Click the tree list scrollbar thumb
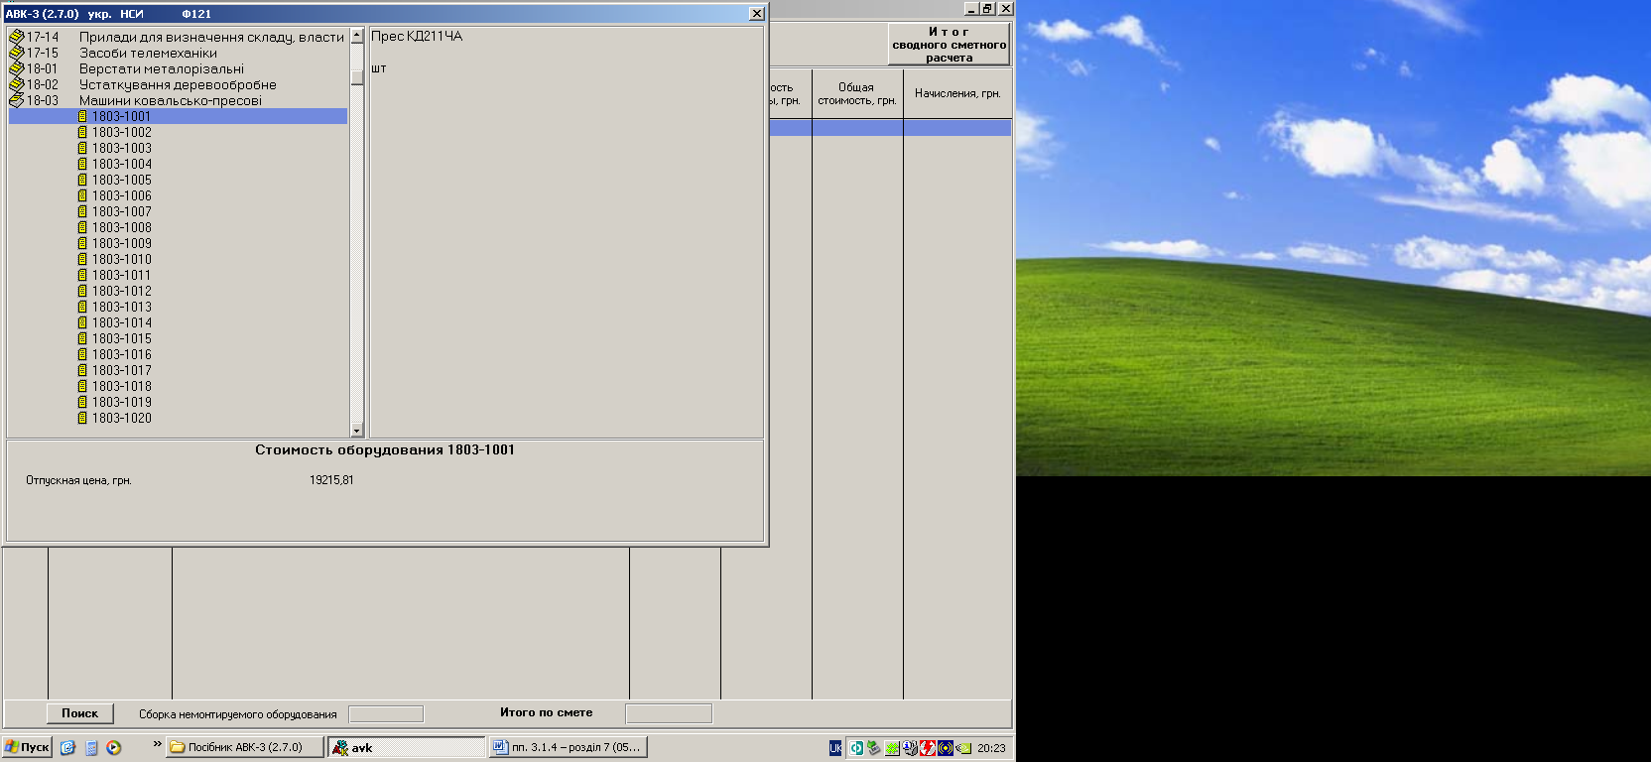Viewport: 1651px width, 762px height. click(x=357, y=76)
